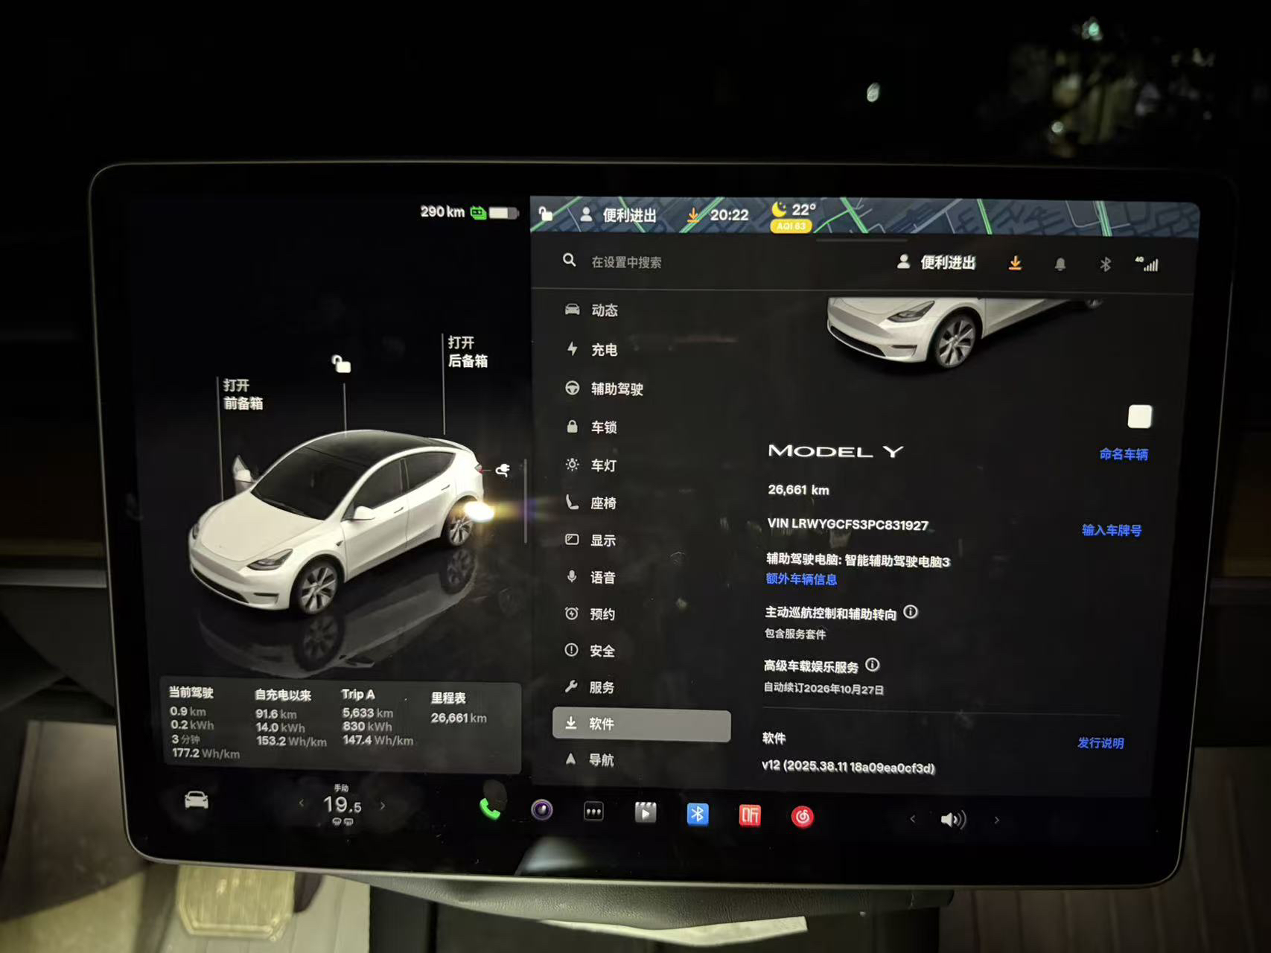Tap the car controls icon in dock

click(x=197, y=800)
